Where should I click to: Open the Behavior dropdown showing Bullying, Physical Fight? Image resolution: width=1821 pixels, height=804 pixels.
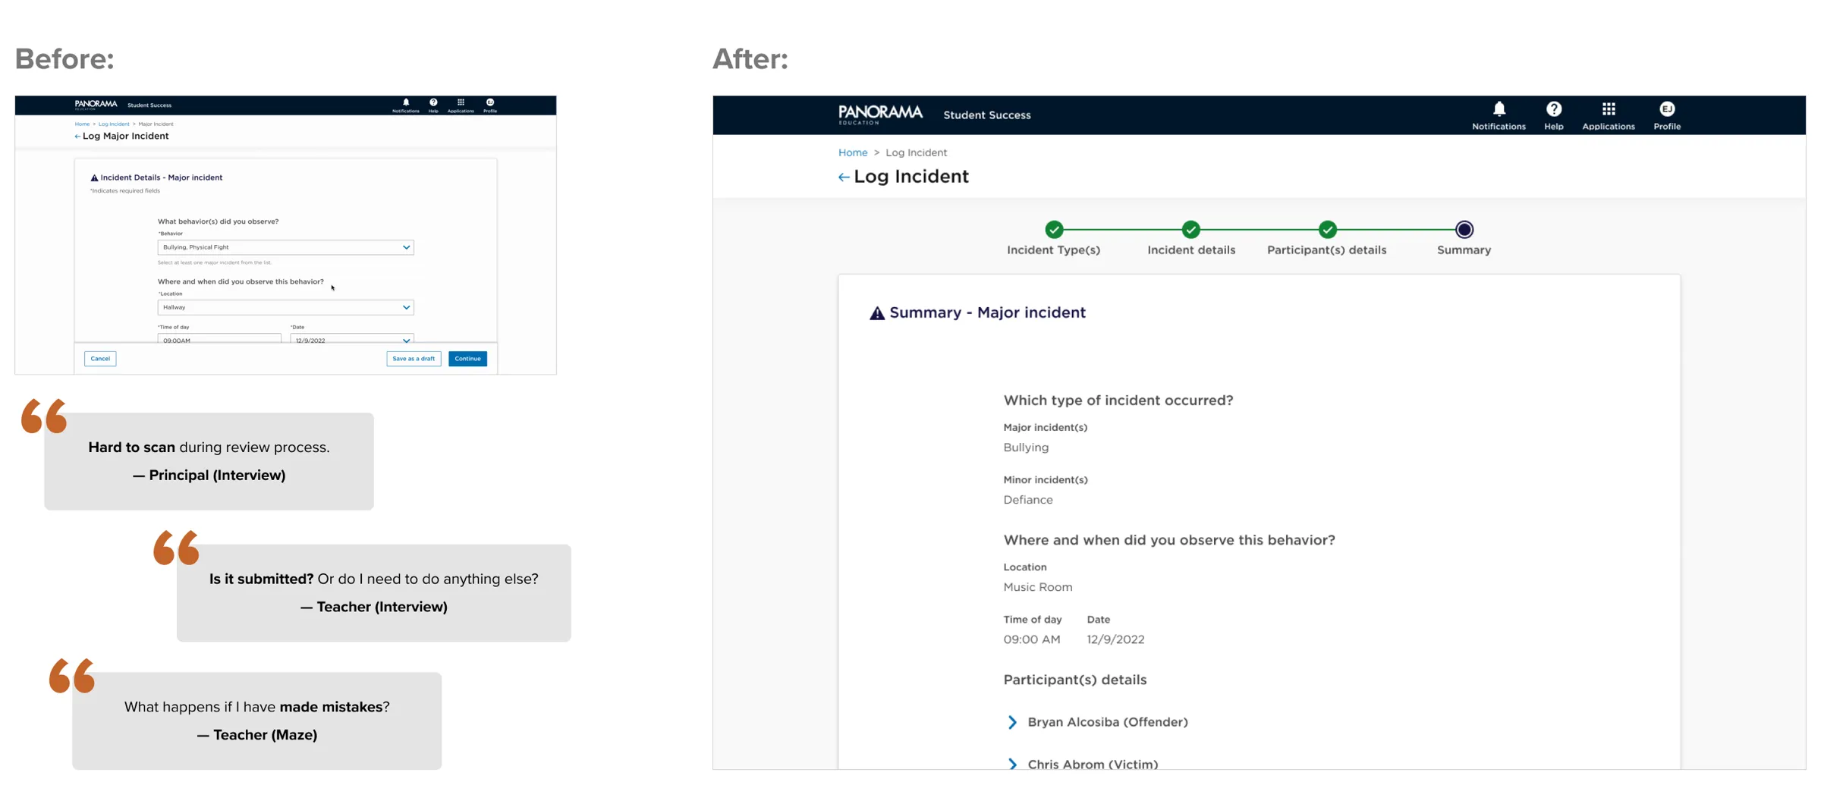pyautogui.click(x=285, y=247)
